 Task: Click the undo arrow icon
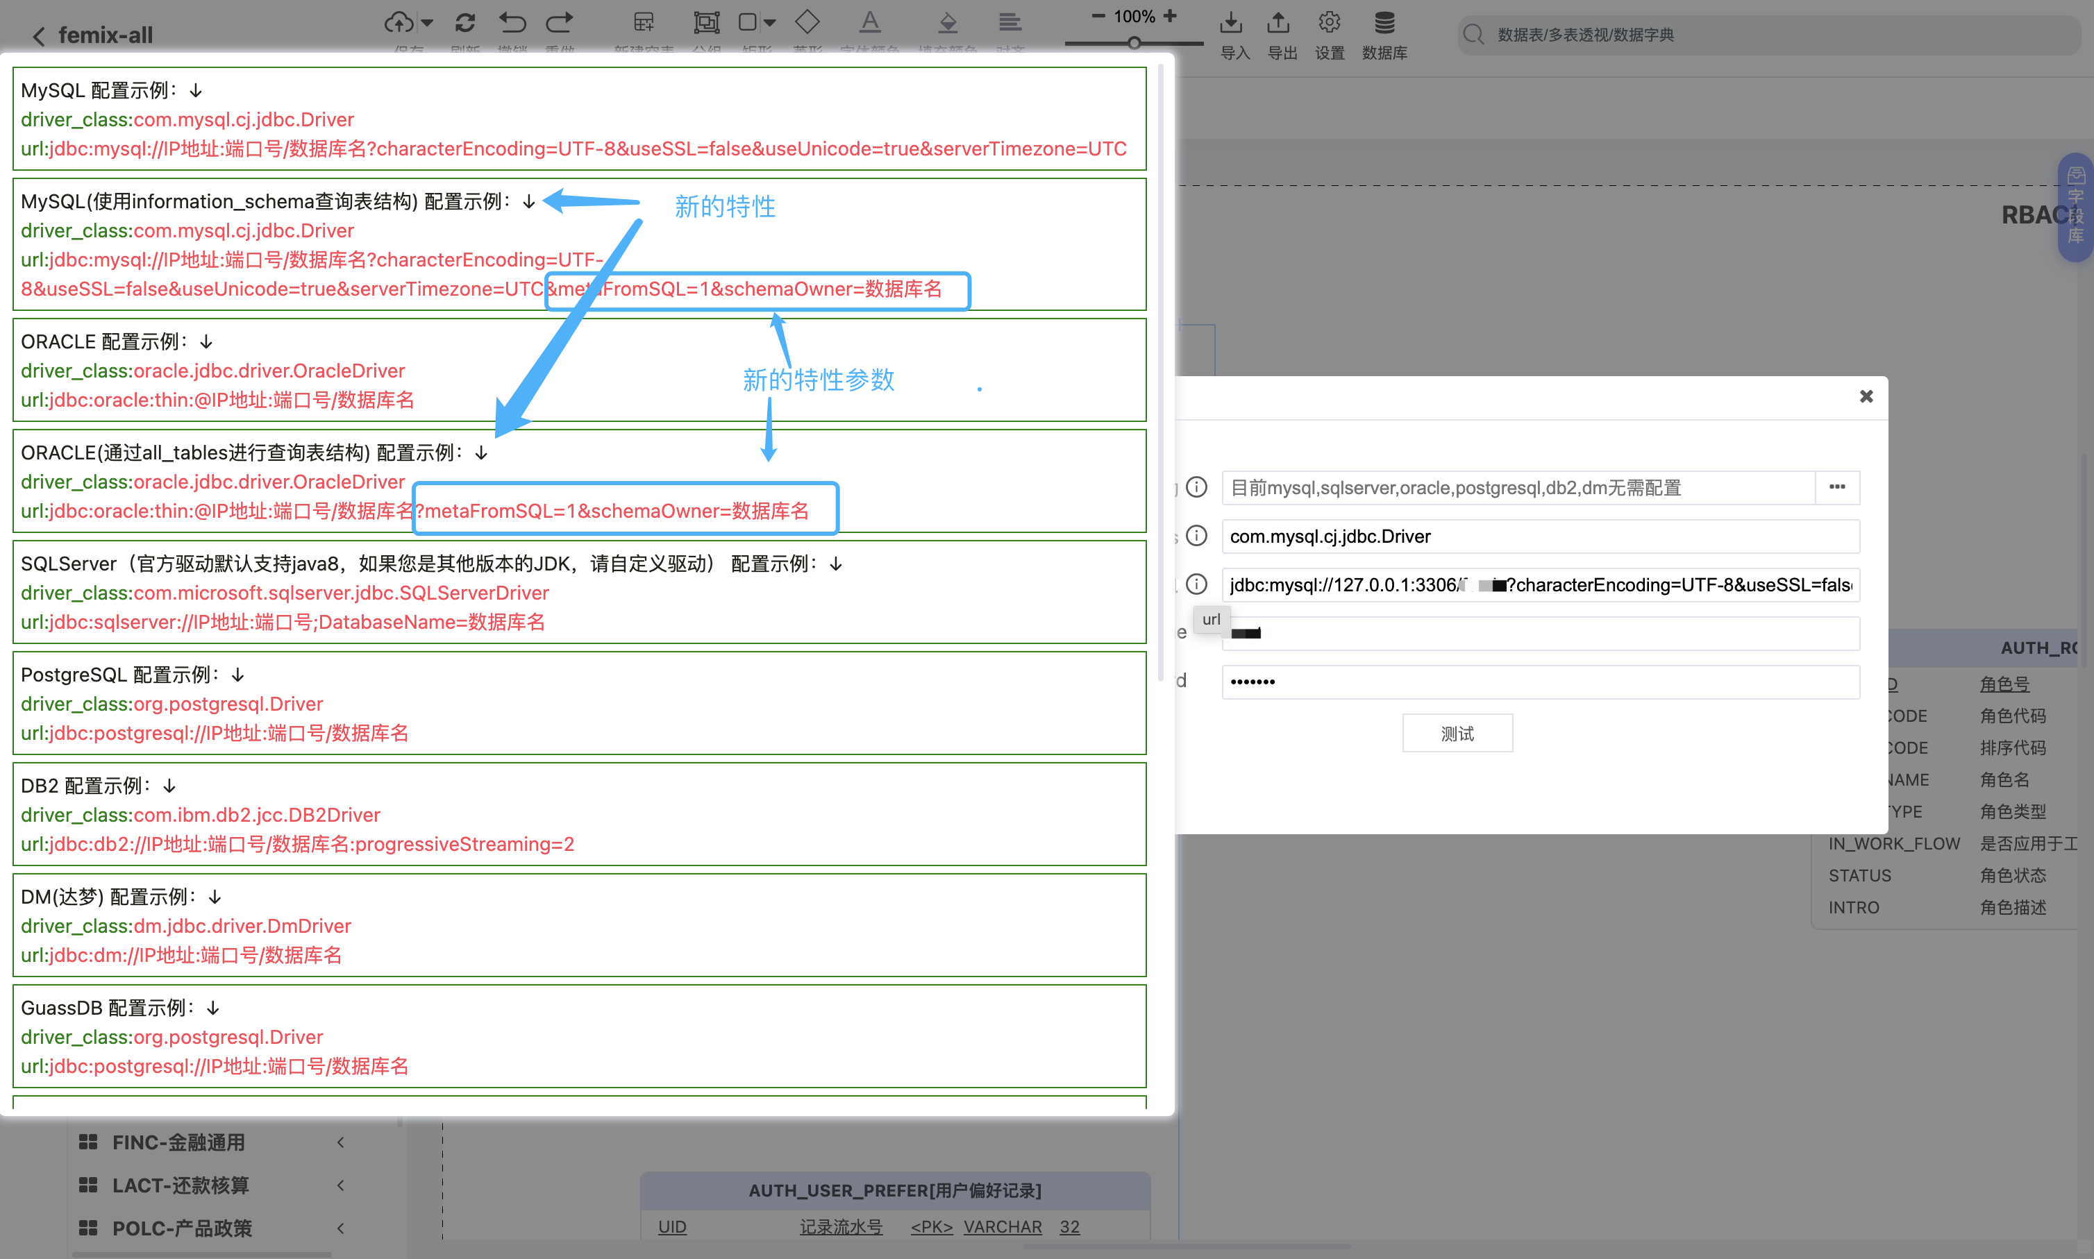(x=512, y=22)
